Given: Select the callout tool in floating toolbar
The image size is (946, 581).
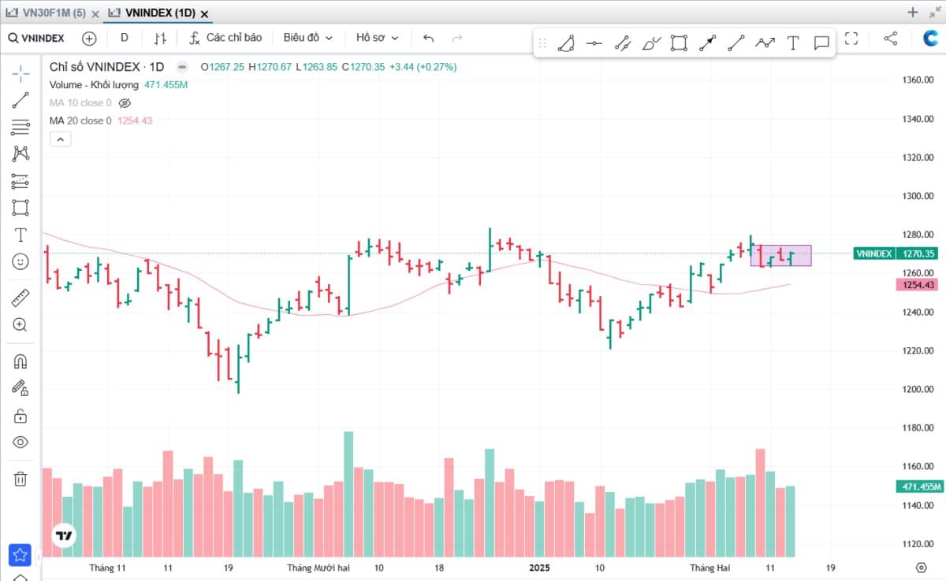Looking at the screenshot, I should [x=821, y=43].
